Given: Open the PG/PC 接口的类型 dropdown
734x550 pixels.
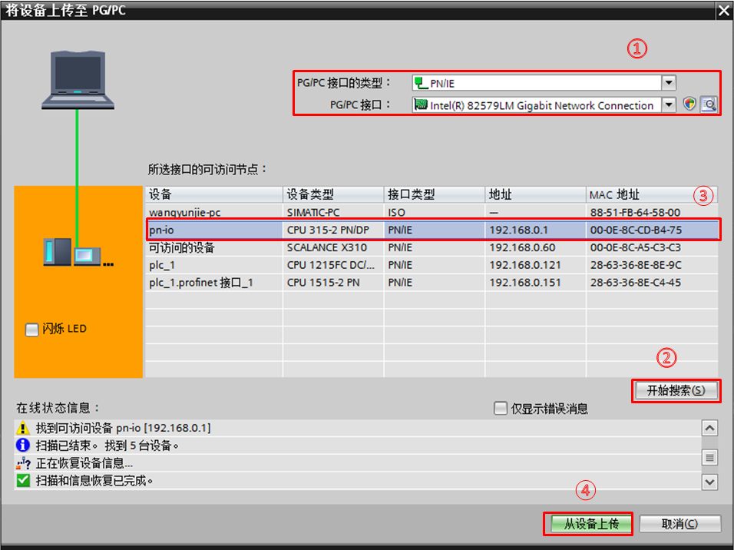Looking at the screenshot, I should (669, 83).
